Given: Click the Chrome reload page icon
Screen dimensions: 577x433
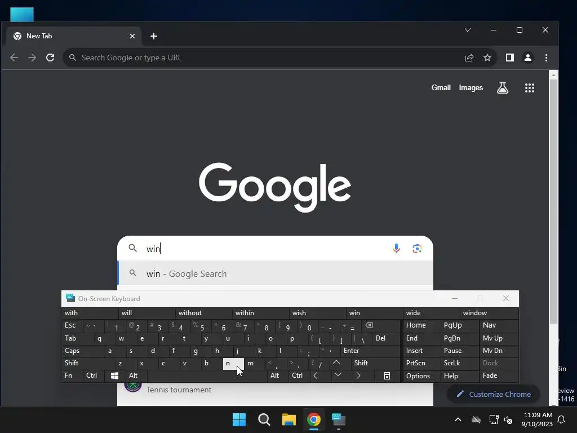Looking at the screenshot, I should click(50, 58).
